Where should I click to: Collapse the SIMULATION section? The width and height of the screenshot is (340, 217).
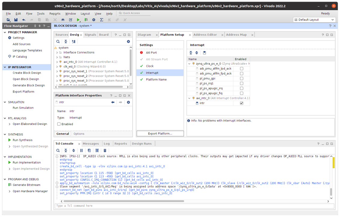[x=5, y=102]
